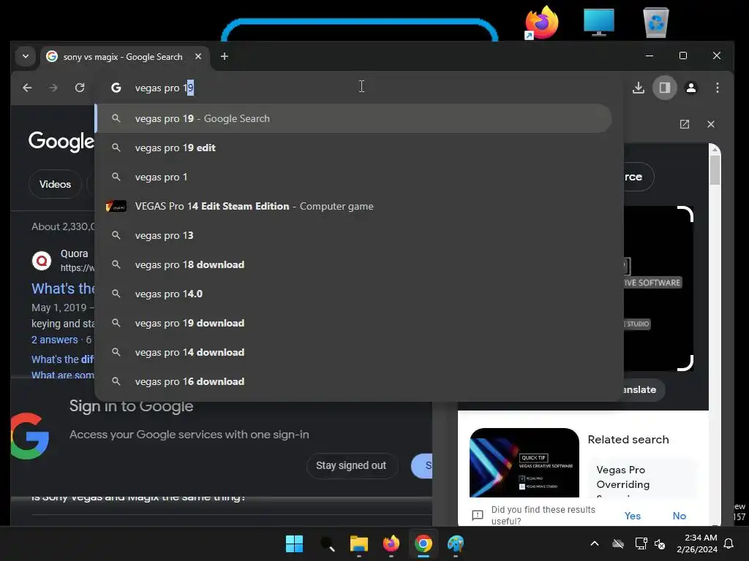Open Firefox from the taskbar
Screen dimensions: 749x561
click(391, 543)
